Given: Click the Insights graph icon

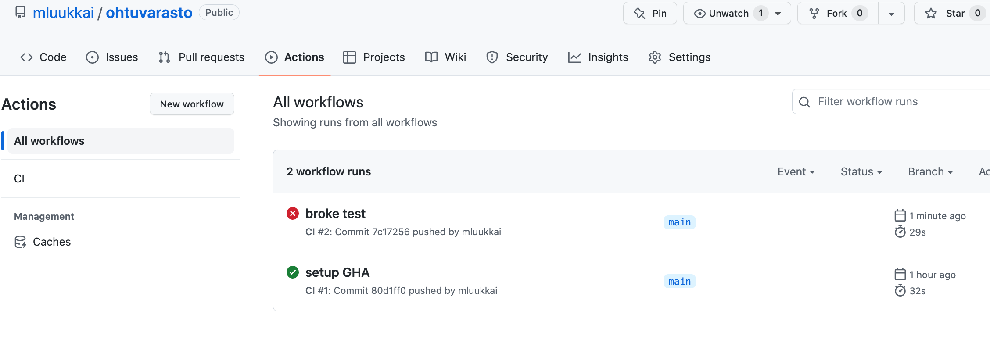Looking at the screenshot, I should pyautogui.click(x=574, y=57).
